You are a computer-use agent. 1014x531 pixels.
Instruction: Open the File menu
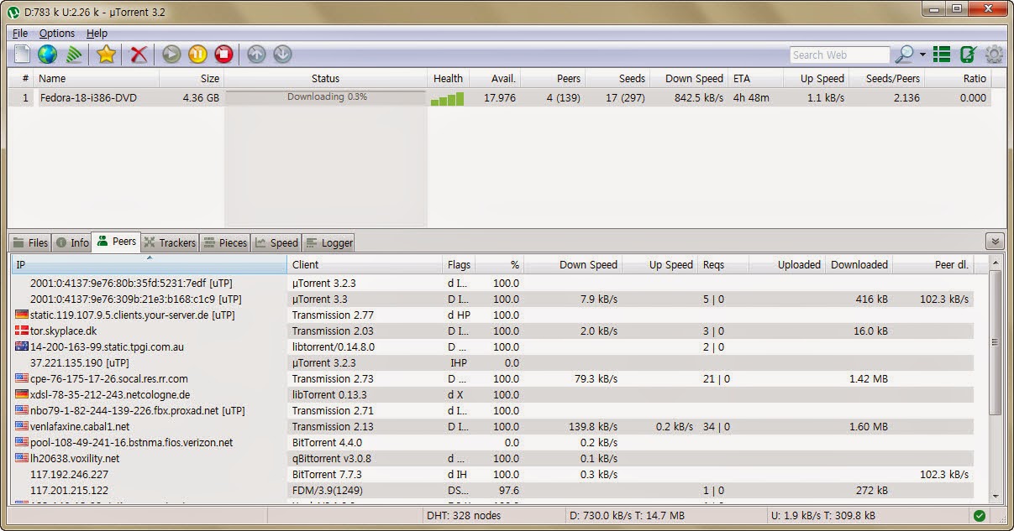20,34
